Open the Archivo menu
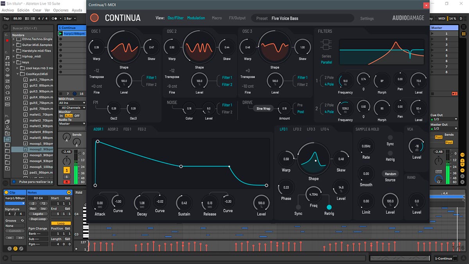 pos(8,10)
